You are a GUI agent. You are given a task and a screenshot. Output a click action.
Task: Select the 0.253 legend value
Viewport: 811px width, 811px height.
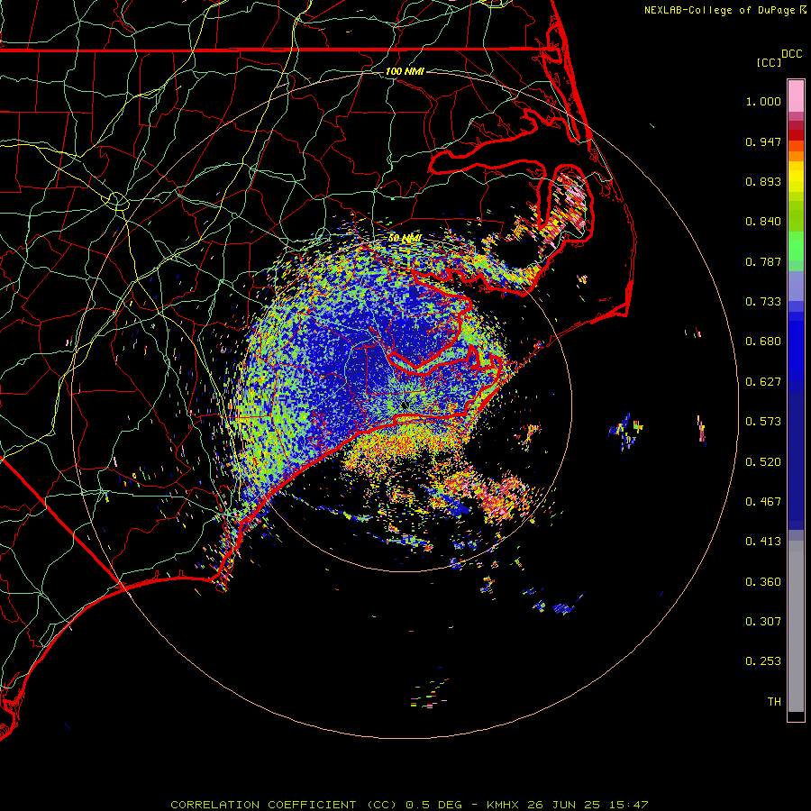tap(763, 661)
